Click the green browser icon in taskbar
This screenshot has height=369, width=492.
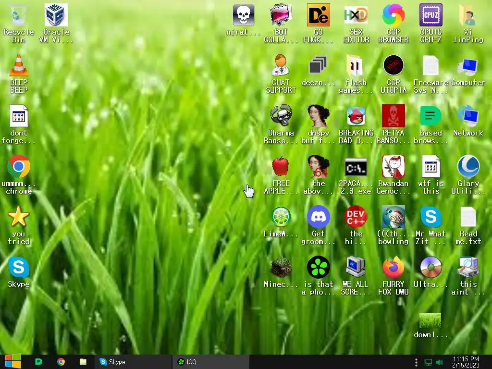[x=38, y=362]
